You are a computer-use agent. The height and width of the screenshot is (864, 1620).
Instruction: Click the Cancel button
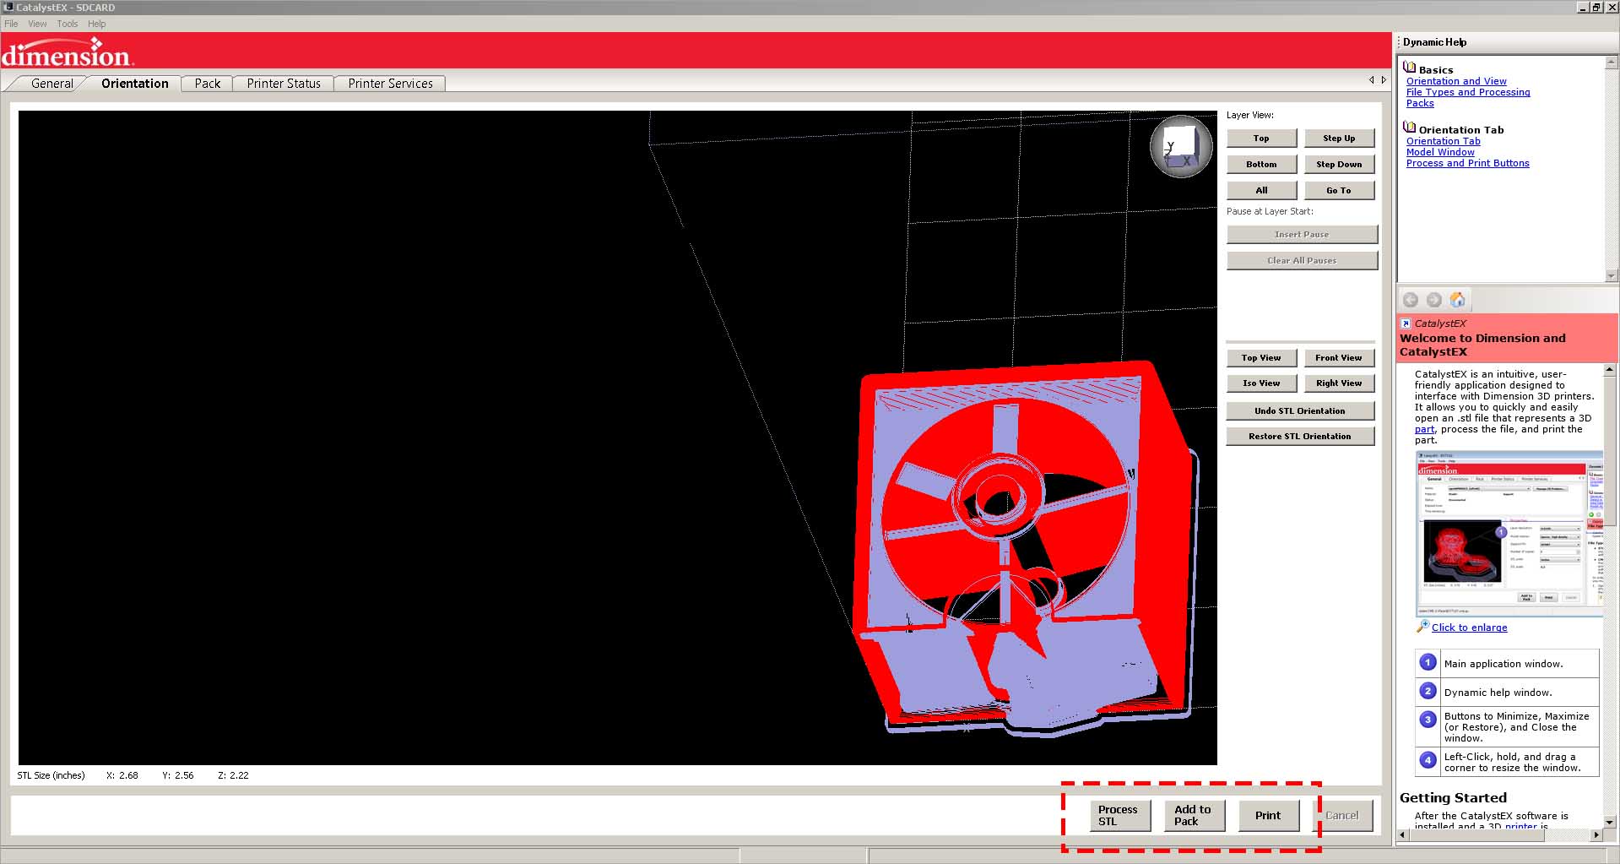1342,816
